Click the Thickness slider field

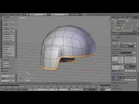(8, 76)
